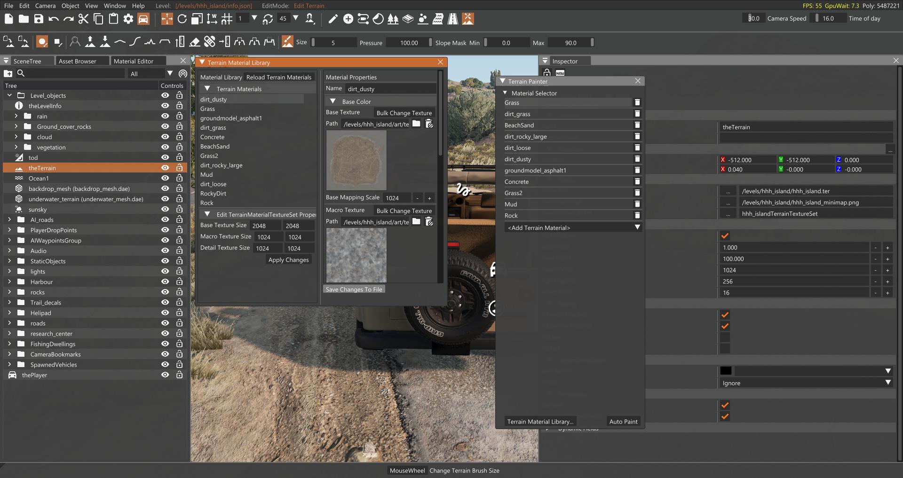Toggle rotation snapping icon
The width and height of the screenshot is (903, 478).
pos(268,19)
